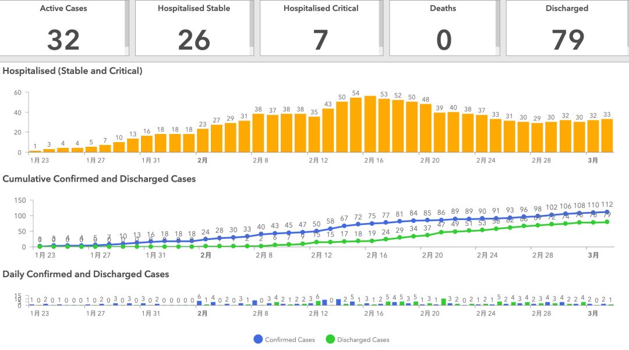The image size is (629, 350).
Task: Select the Active Cases card showing 32
Action: [63, 28]
